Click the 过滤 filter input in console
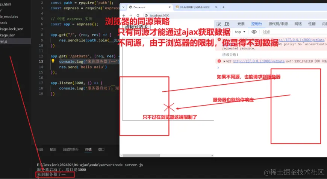This screenshot has width=327, height=179. 294,32
